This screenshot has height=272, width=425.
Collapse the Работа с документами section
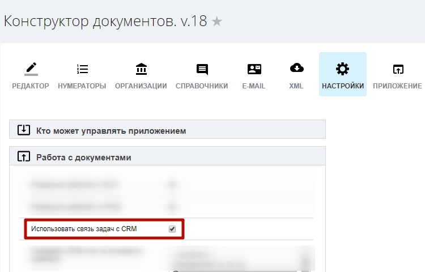(84, 157)
